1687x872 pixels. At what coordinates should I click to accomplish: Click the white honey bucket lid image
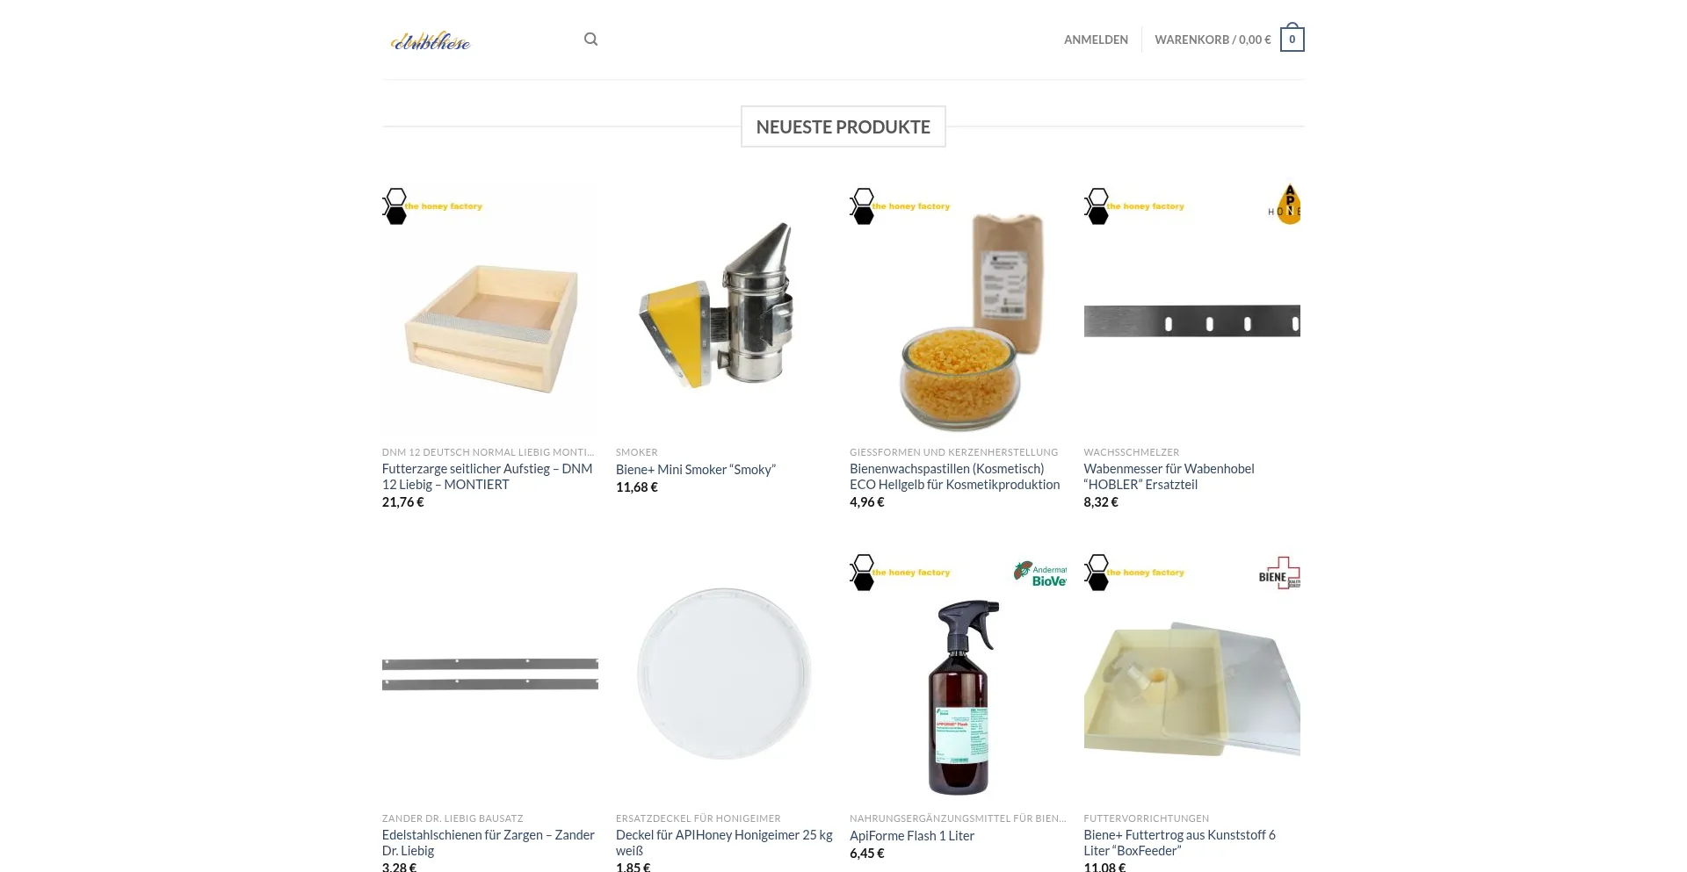click(724, 674)
